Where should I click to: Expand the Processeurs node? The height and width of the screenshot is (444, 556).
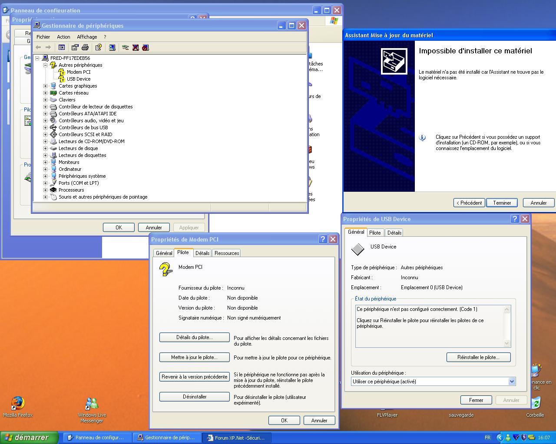point(45,190)
